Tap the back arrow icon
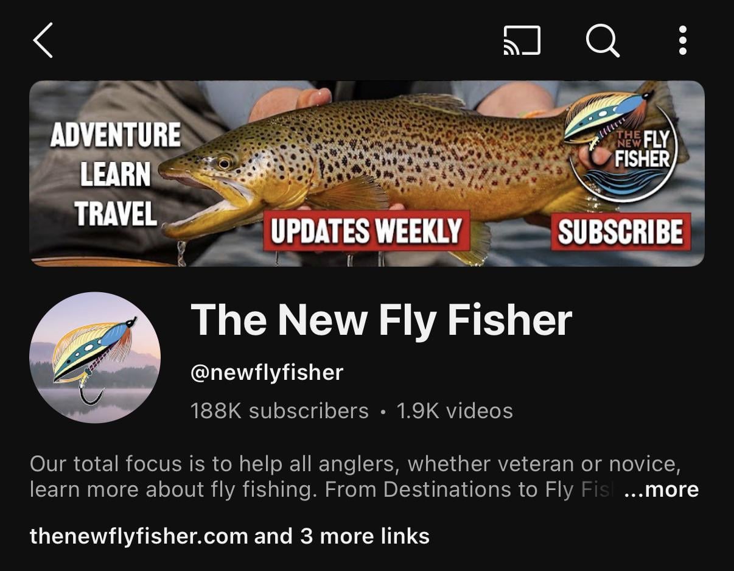 [43, 40]
